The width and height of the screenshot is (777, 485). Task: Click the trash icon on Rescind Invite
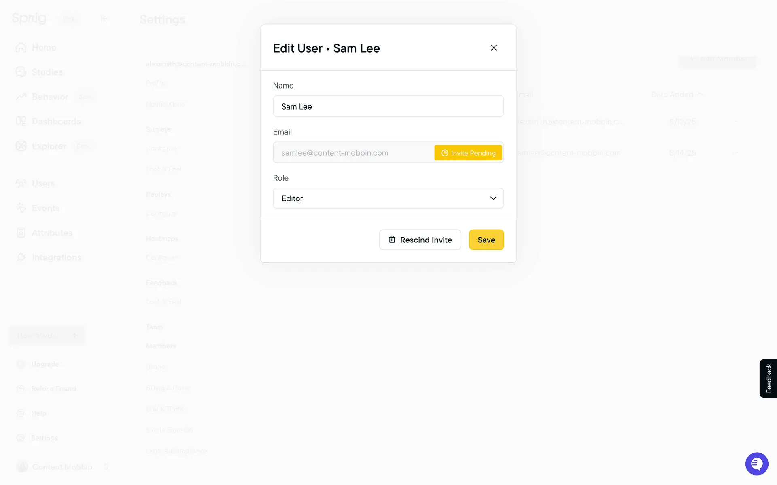[392, 240]
